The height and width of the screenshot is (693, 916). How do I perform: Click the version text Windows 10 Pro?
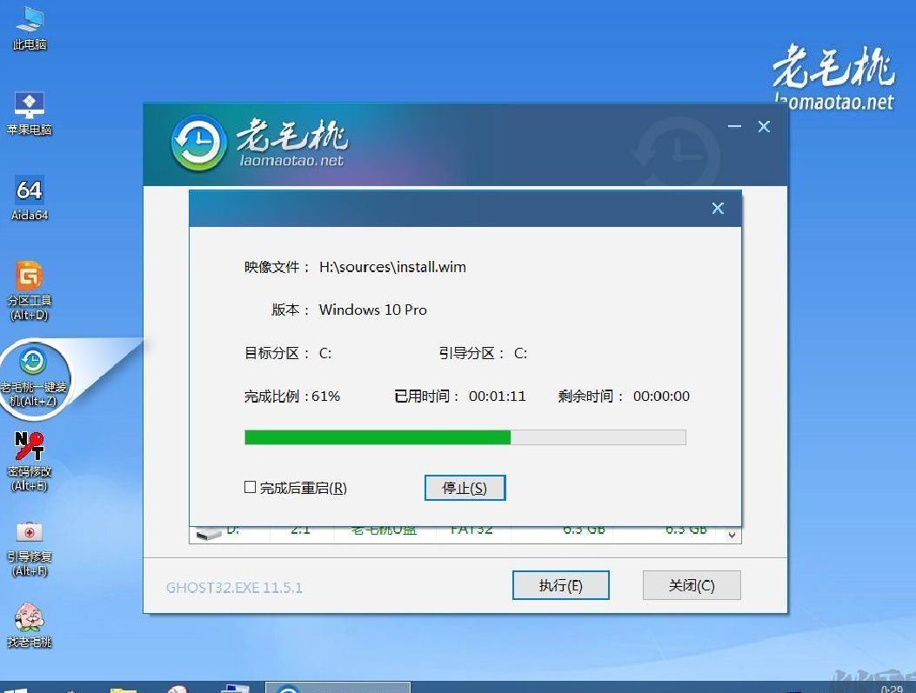[x=372, y=310]
